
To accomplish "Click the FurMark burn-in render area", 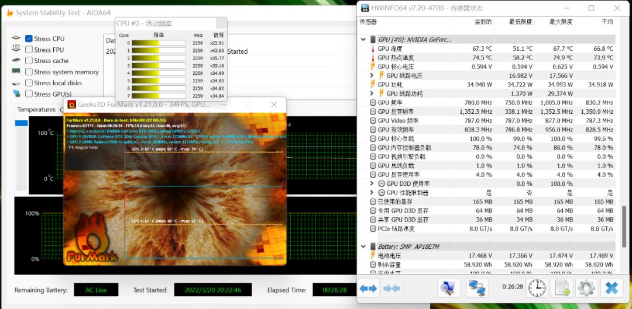I will 175,189.
